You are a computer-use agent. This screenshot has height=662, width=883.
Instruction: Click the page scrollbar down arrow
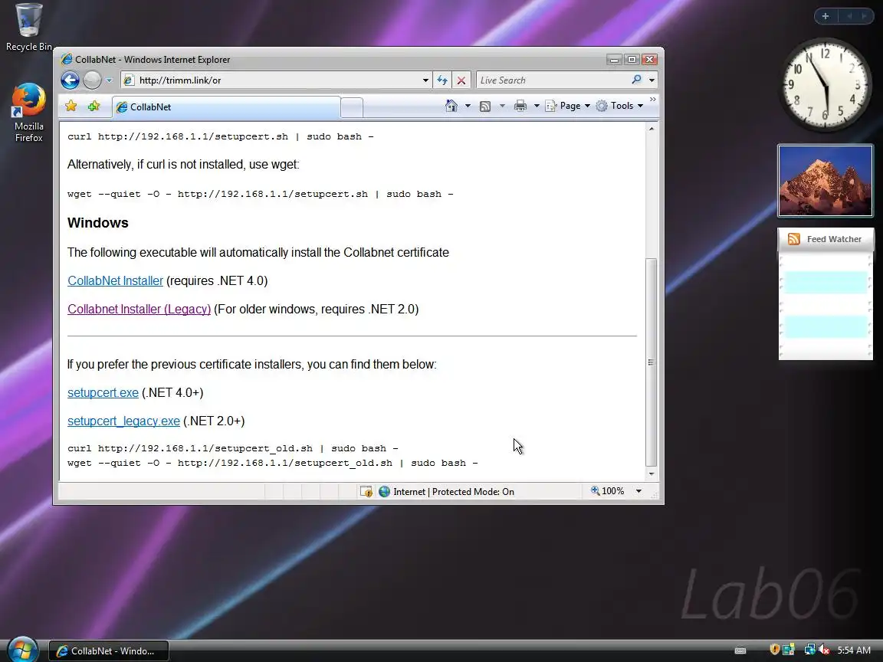652,474
